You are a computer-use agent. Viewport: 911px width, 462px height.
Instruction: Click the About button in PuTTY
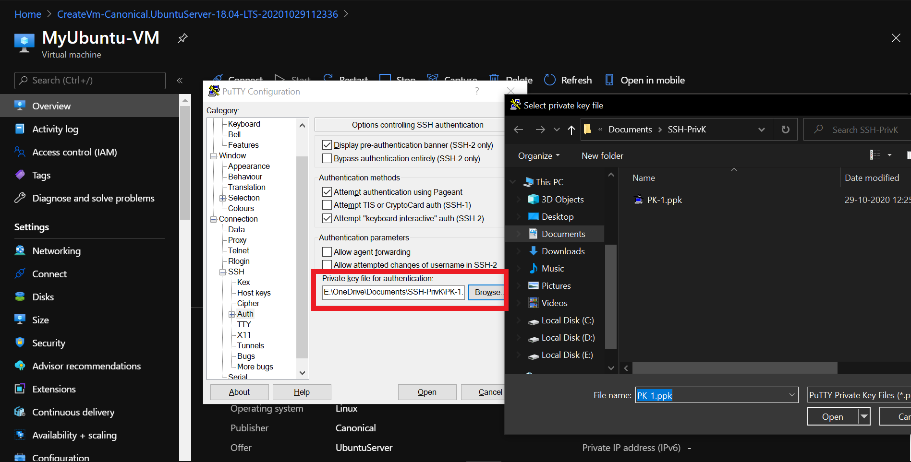tap(239, 392)
